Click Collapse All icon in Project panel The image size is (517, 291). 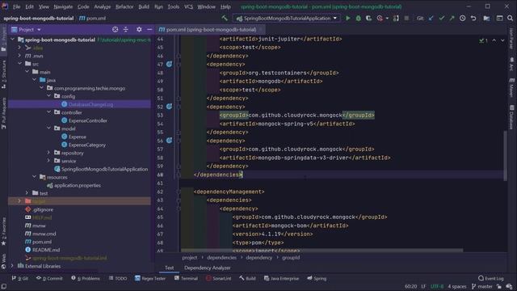(x=126, y=29)
